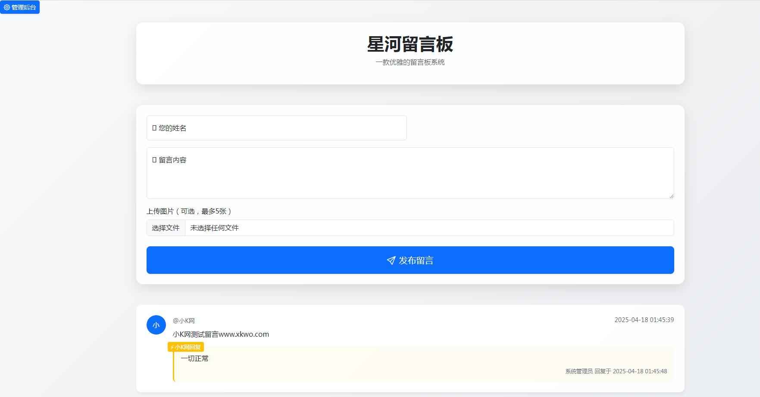Click the person icon in the name field
Image resolution: width=760 pixels, height=397 pixels.
coord(154,127)
